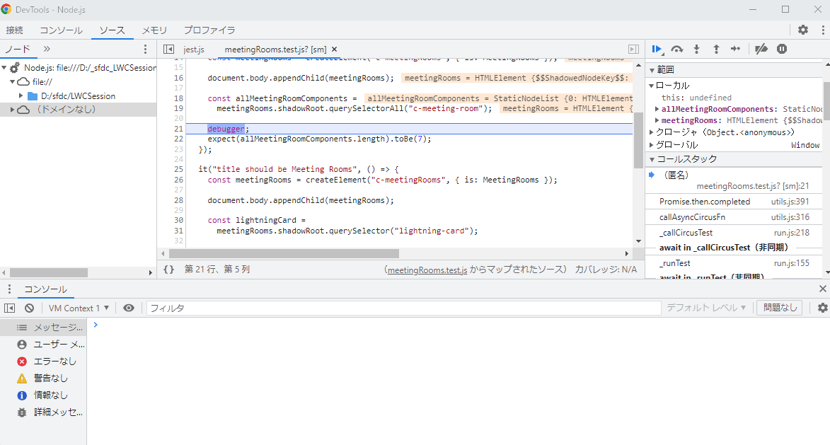Collapse the ローカル scope group

[652, 85]
